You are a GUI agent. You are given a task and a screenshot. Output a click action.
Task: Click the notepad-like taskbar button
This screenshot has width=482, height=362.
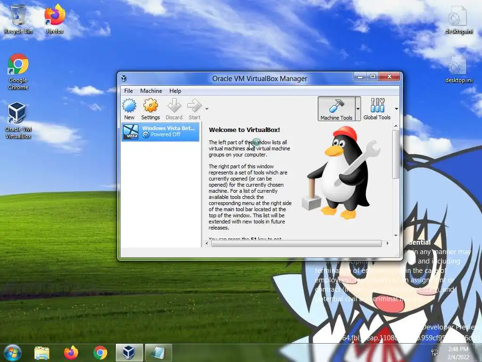(x=158, y=353)
